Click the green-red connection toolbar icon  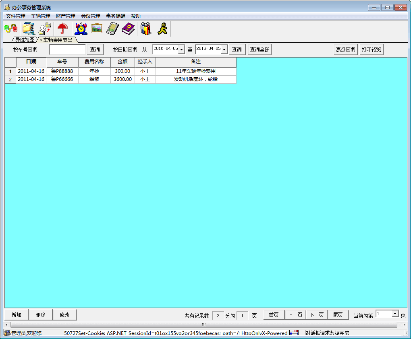pos(11,29)
